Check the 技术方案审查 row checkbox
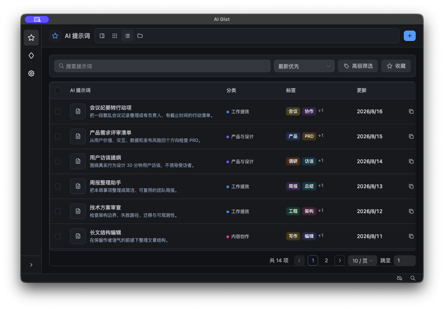The height and width of the screenshot is (310, 444). click(58, 211)
